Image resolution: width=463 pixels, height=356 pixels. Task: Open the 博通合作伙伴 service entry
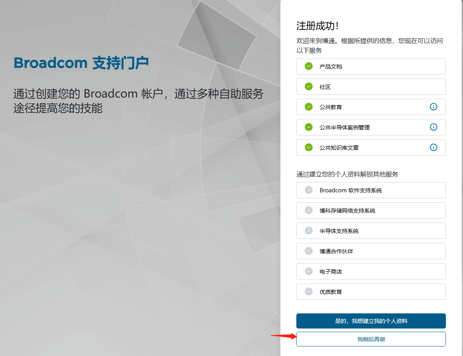pyautogui.click(x=371, y=251)
